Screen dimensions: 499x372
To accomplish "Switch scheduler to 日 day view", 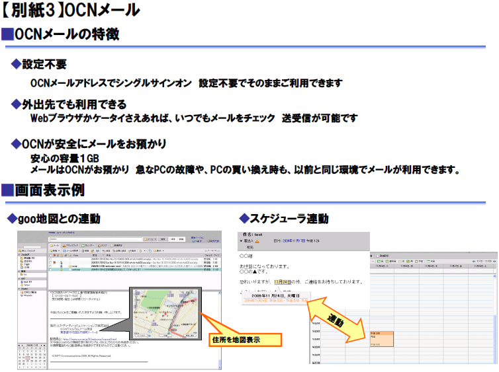I will pos(381,261).
